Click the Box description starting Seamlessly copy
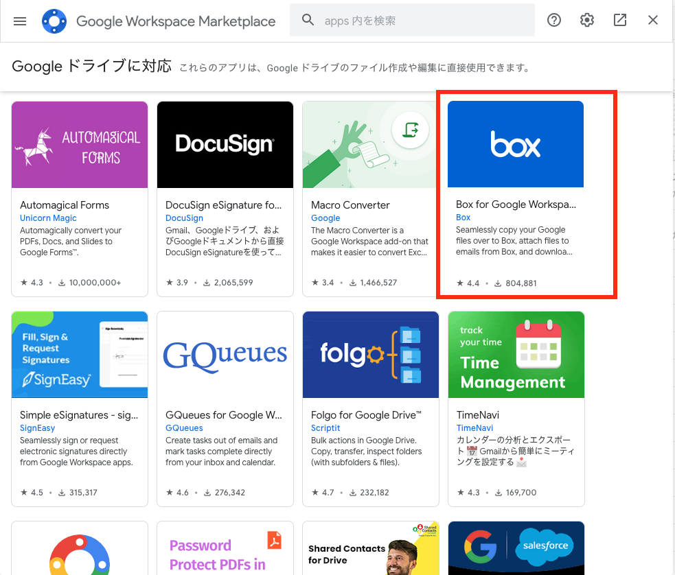This screenshot has height=575, width=675. point(514,240)
